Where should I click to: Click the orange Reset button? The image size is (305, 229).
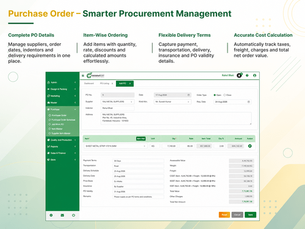[x=224, y=215]
